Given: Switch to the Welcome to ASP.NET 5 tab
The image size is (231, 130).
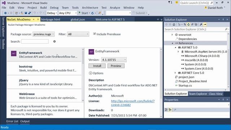Looking at the screenshot, I should (110, 19).
